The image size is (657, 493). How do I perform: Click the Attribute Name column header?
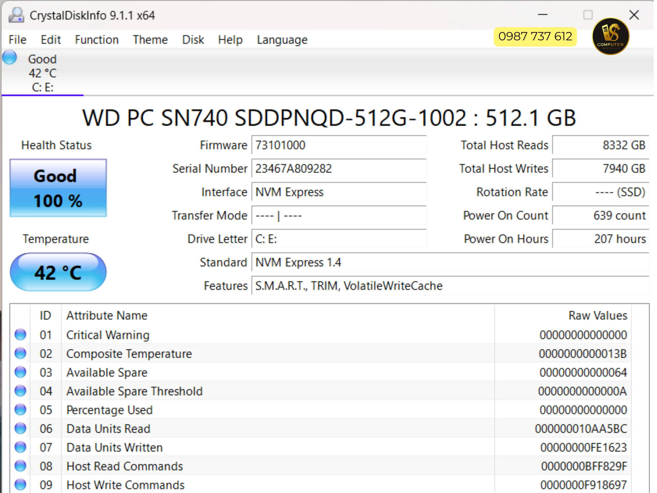click(278, 315)
